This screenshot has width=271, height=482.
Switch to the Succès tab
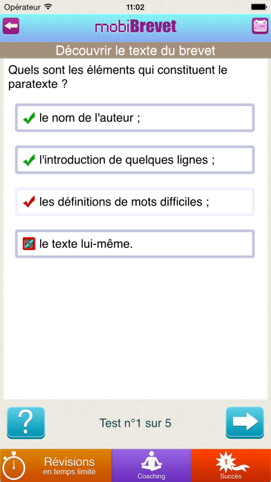(x=231, y=465)
